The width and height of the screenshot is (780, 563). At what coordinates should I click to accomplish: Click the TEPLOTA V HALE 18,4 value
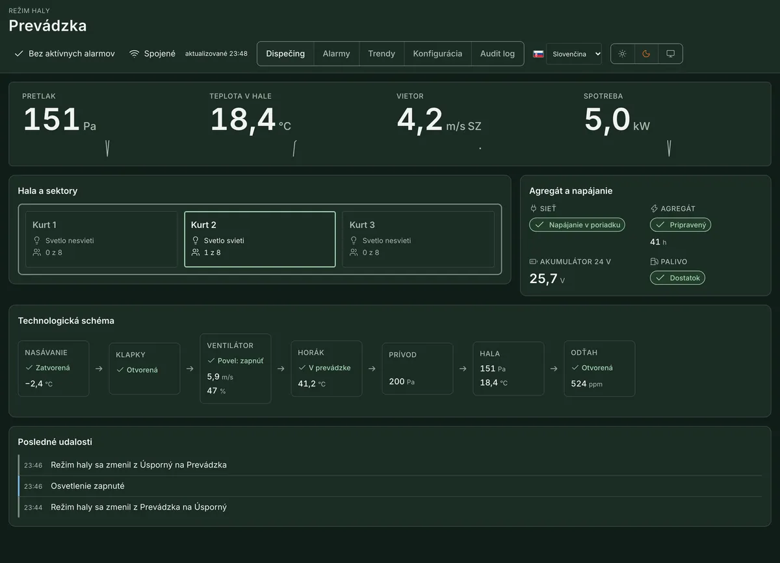click(251, 120)
